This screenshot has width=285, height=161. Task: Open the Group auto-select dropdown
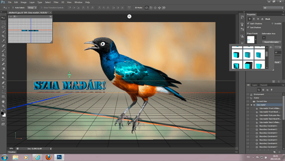pos(32,8)
